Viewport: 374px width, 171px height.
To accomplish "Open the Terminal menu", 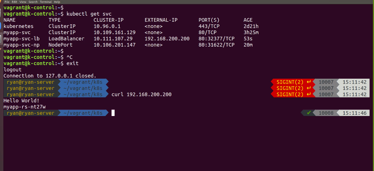I will pos(46,2).
